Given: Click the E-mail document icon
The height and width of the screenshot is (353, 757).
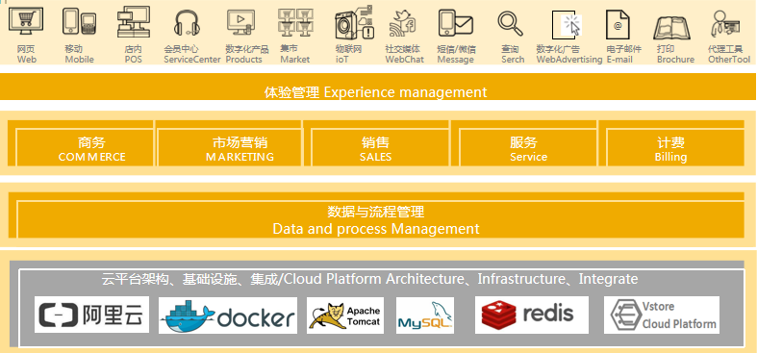Looking at the screenshot, I should click(x=618, y=24).
